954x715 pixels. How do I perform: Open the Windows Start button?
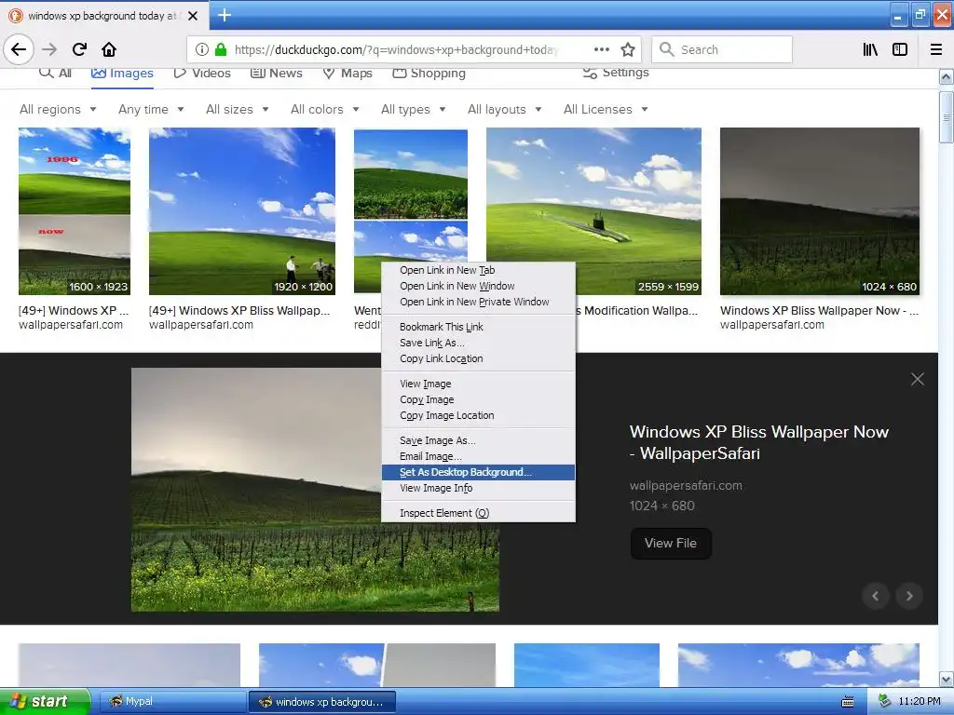point(45,701)
